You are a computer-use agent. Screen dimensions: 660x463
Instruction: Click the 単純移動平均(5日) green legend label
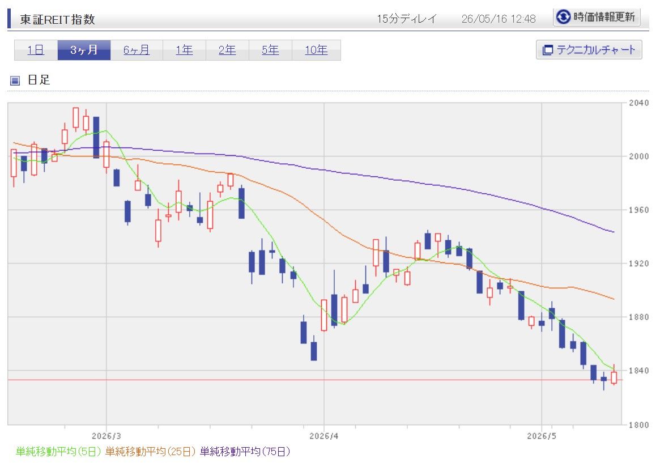(58, 452)
